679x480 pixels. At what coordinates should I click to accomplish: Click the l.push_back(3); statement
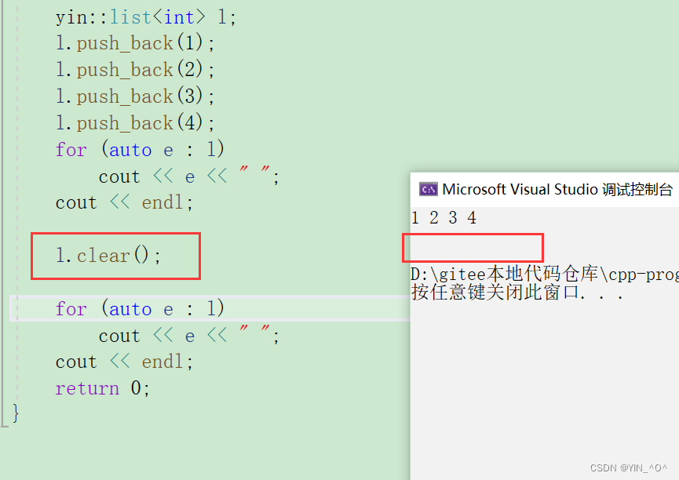[127, 96]
